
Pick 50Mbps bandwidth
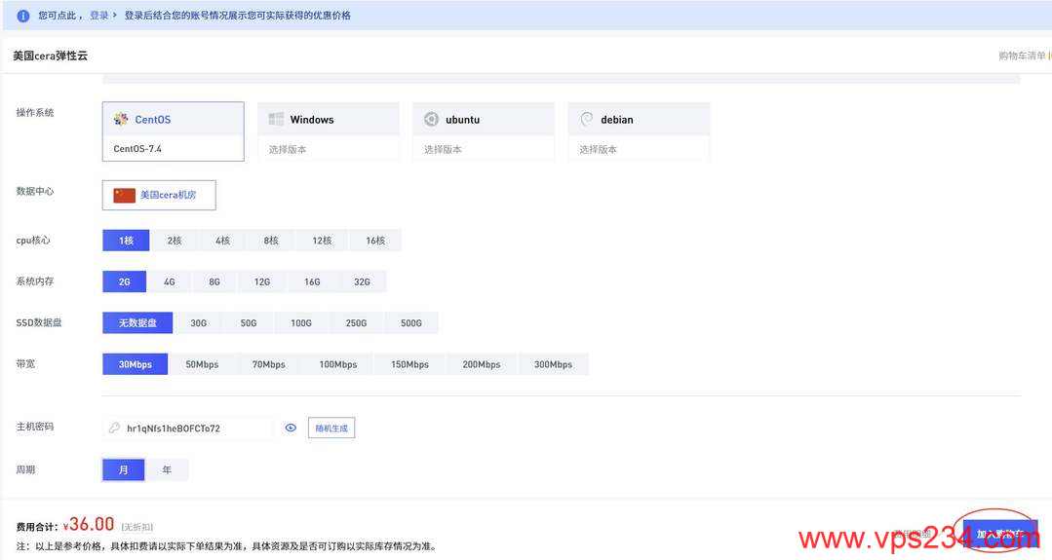click(x=202, y=364)
